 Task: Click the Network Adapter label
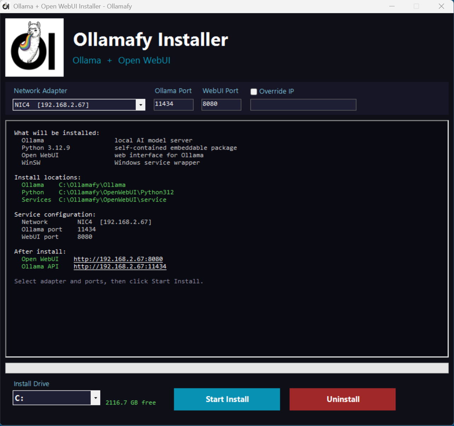[x=40, y=91]
